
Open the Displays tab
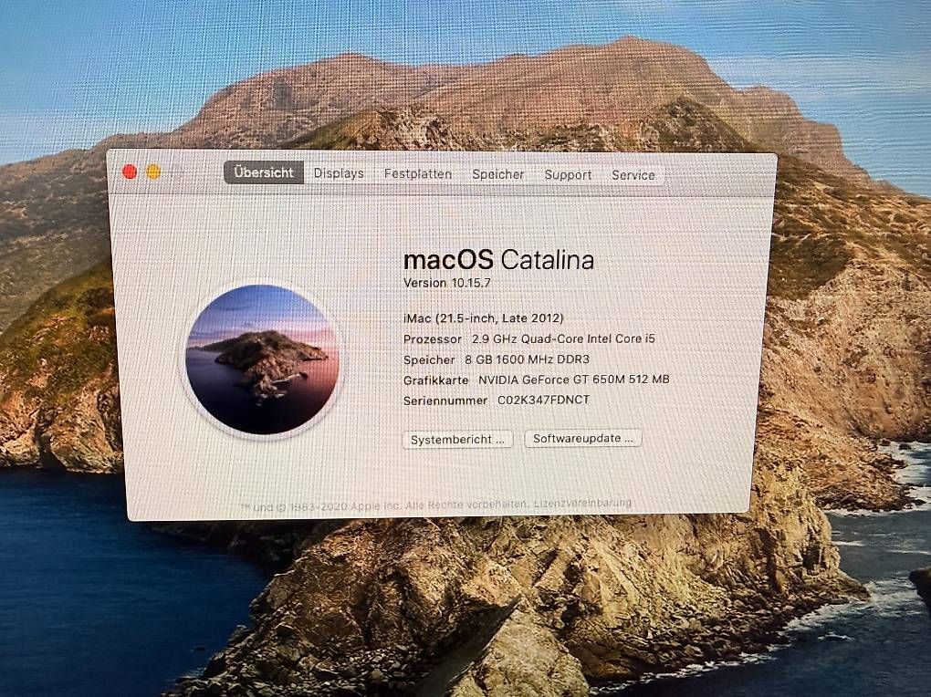[339, 173]
